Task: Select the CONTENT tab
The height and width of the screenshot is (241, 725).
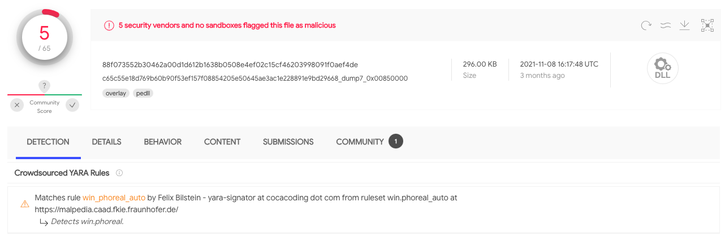Action: click(222, 142)
